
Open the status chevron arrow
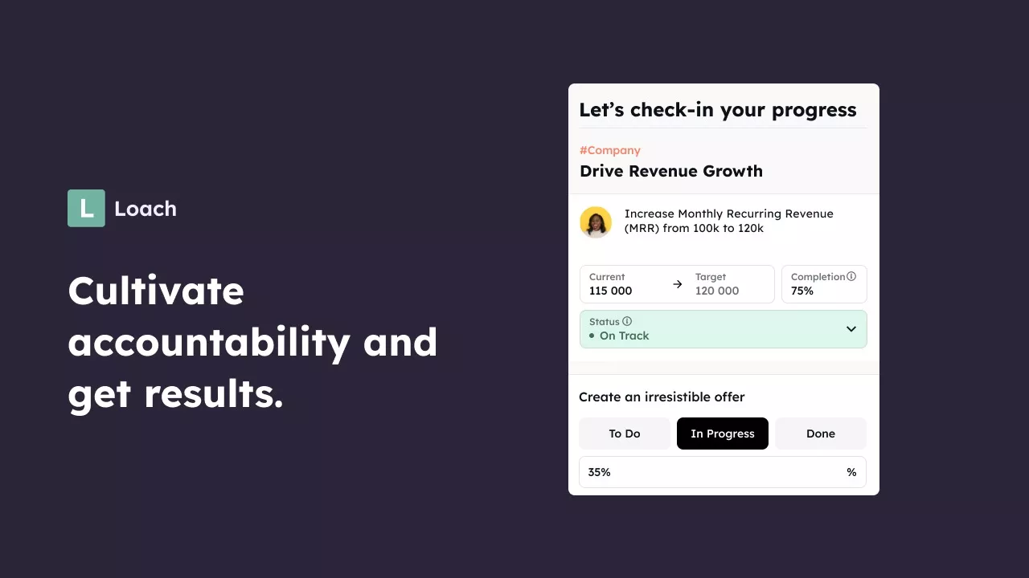click(851, 329)
